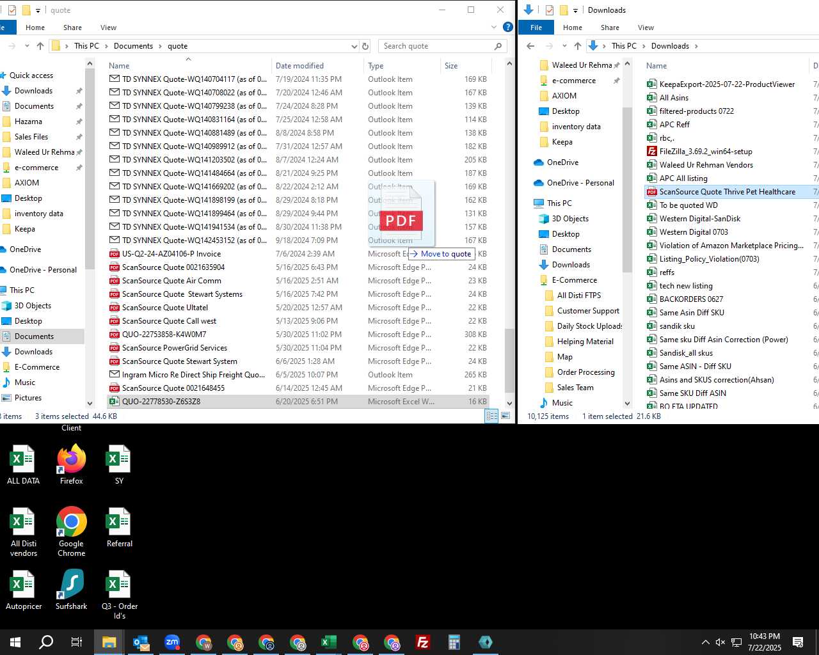Expand This PC breadcrumb arrow in Downloads
The height and width of the screenshot is (655, 819).
click(644, 46)
